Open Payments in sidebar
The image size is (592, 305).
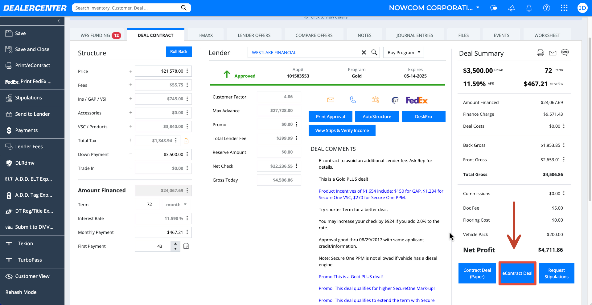(x=32, y=130)
